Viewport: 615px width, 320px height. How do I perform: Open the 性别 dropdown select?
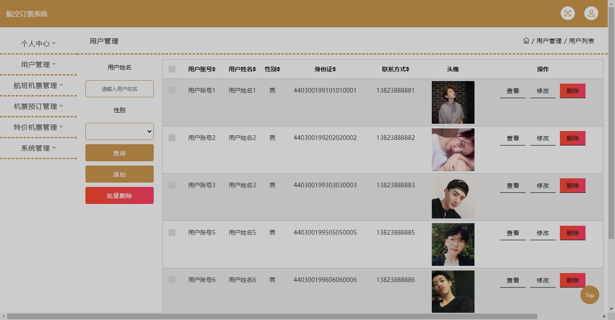click(x=120, y=131)
